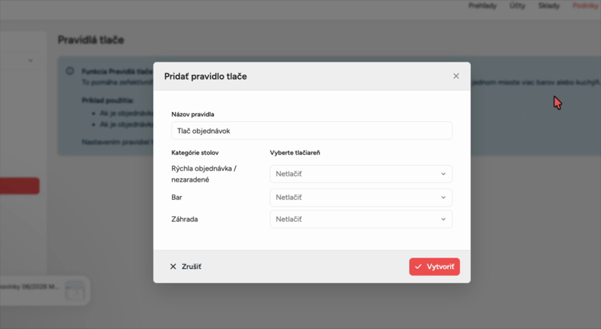Click the info icon in the blue banner

[70, 71]
